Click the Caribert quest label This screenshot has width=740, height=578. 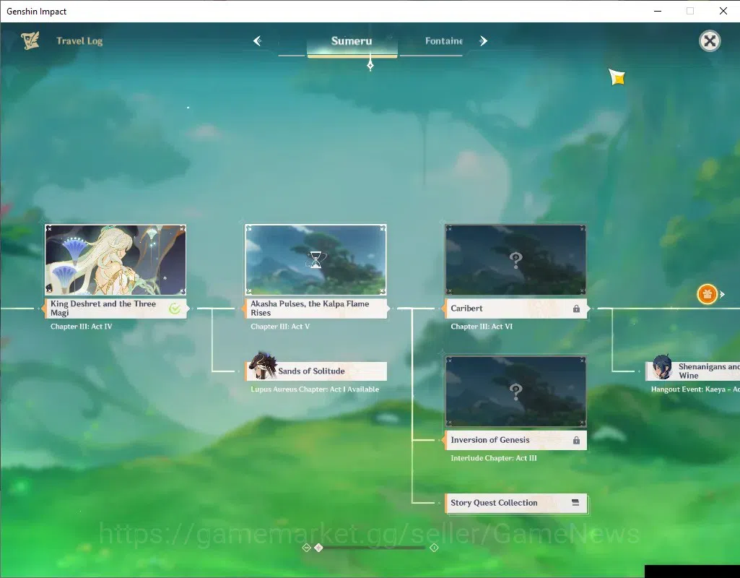pos(515,309)
